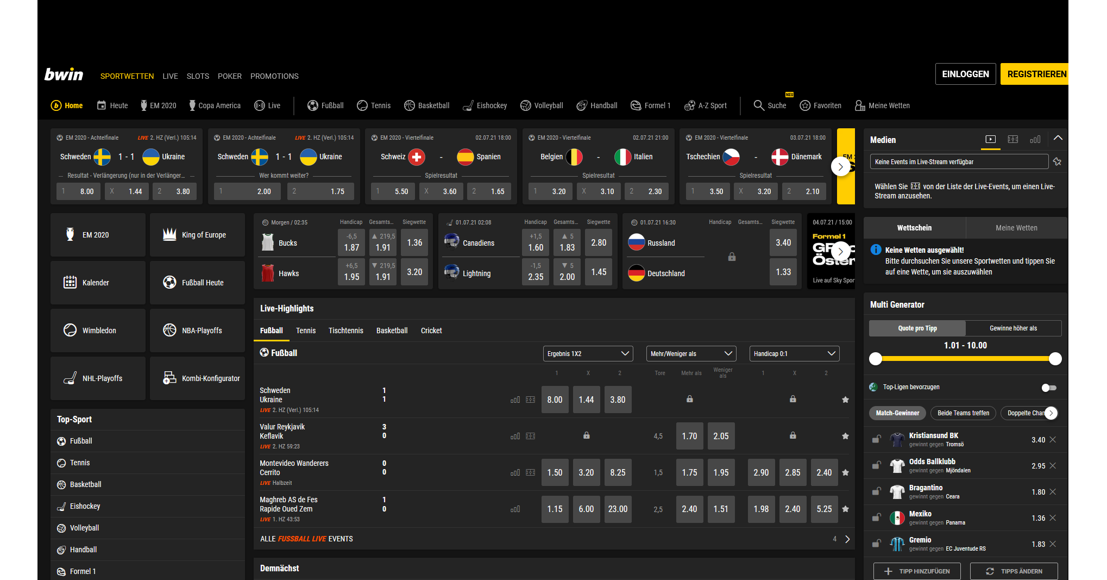
Task: Open the King of Europe tile
Action: click(197, 235)
